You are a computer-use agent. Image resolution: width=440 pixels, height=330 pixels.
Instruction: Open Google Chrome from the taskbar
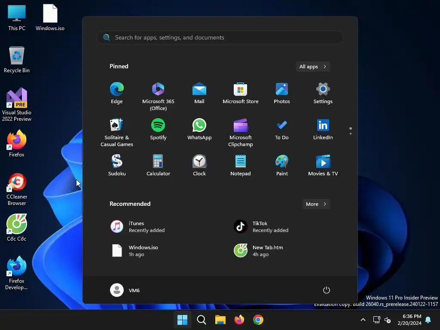tap(258, 320)
